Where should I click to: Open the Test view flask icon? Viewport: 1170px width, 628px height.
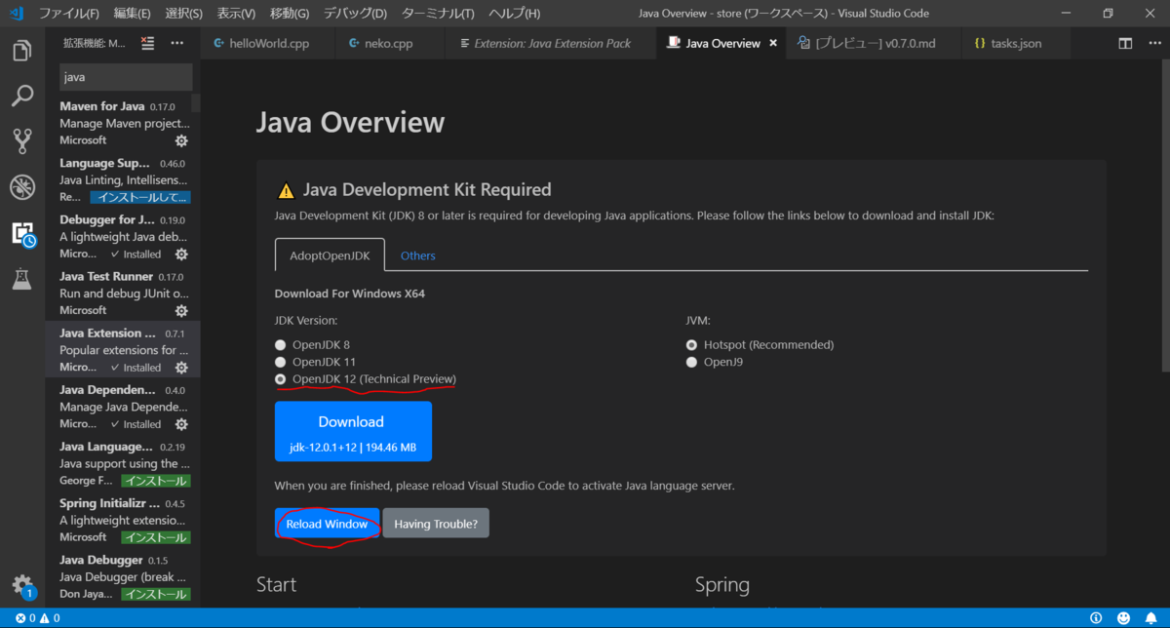tap(21, 280)
